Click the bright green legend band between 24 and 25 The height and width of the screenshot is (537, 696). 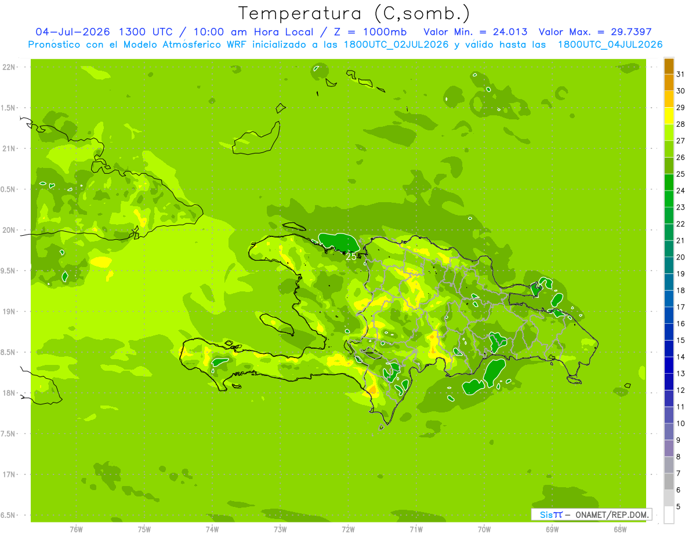(x=669, y=182)
